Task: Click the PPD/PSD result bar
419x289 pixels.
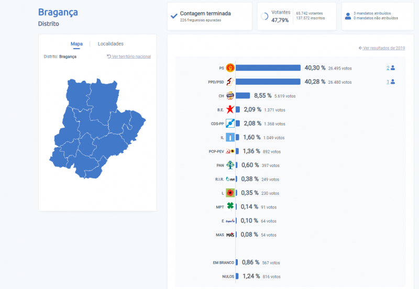Action: coord(268,82)
